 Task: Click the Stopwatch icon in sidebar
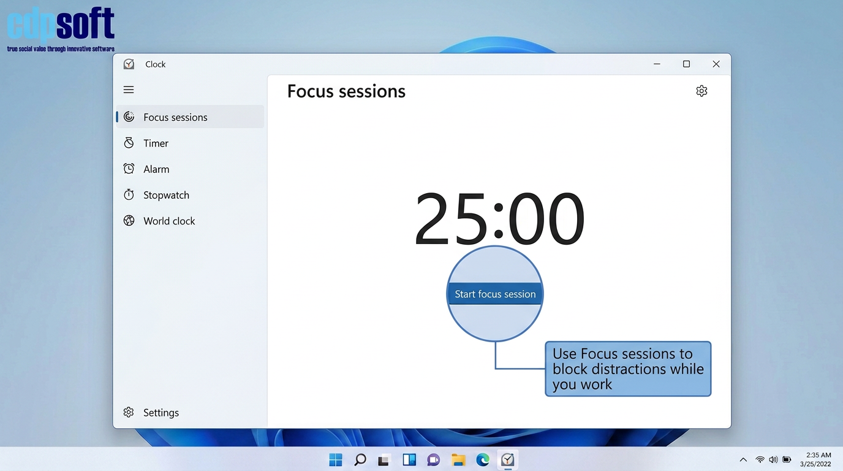[129, 195]
